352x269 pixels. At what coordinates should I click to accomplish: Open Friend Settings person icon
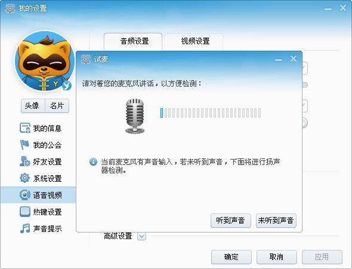coord(24,161)
